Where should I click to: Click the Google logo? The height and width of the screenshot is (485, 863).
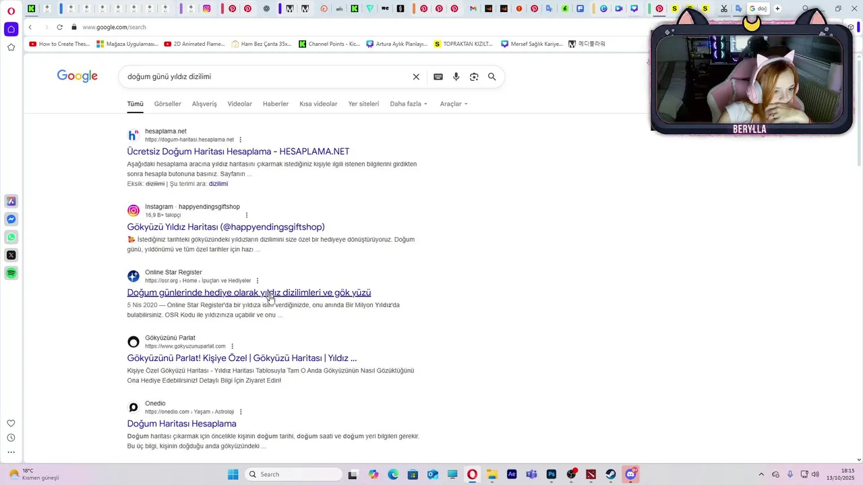click(78, 76)
